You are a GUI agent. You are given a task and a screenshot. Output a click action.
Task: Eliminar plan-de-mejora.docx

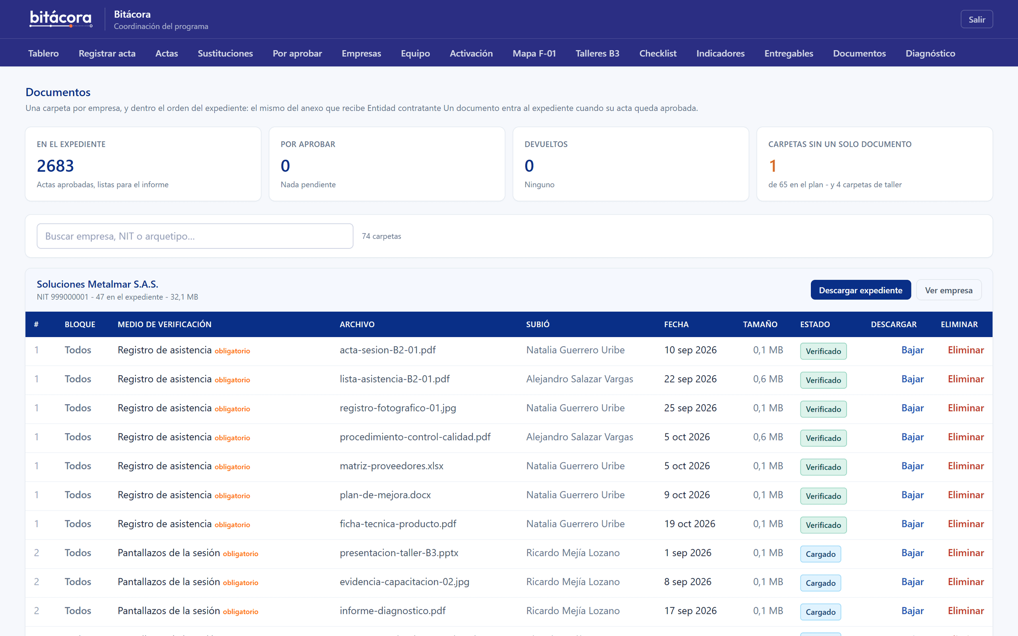966,495
